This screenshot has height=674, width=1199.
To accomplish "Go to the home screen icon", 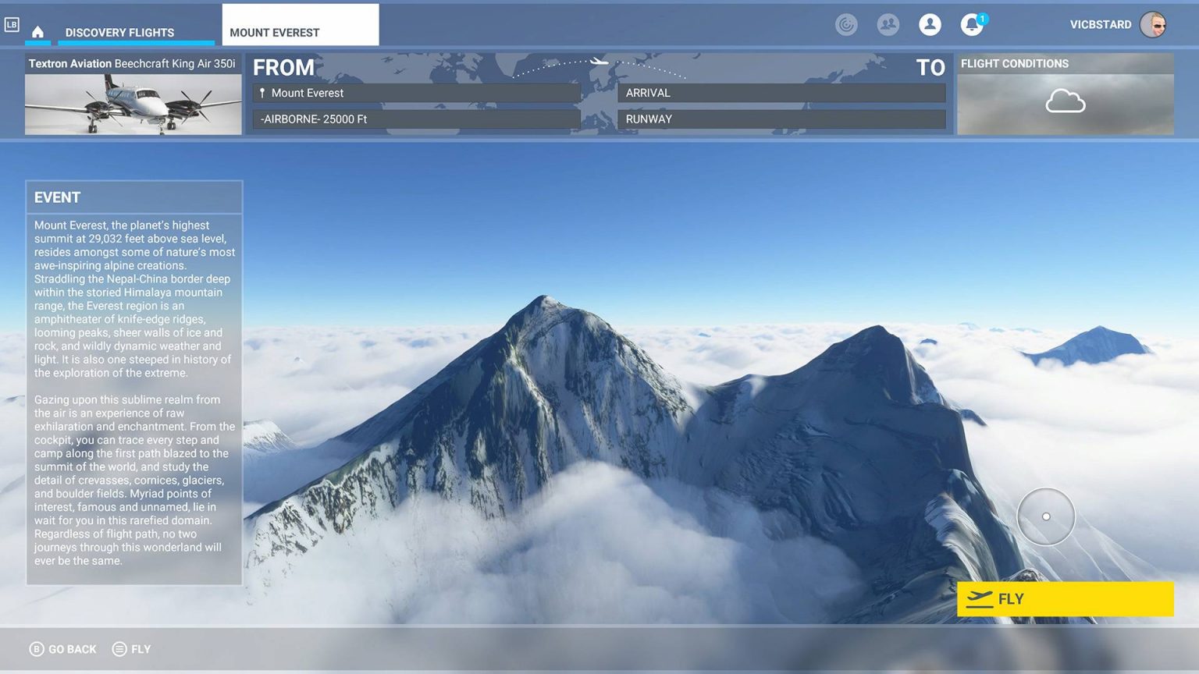I will 37,32.
